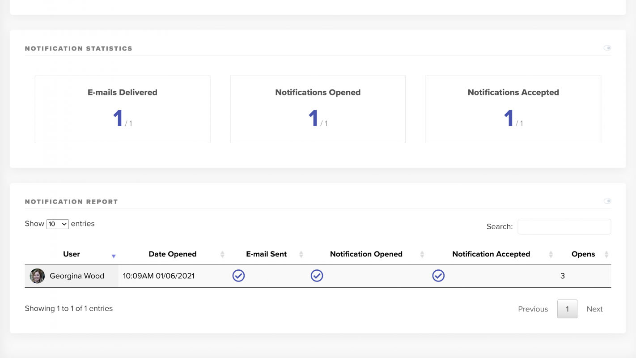Screen dimensions: 636x358
Task: Click the Search input field
Action: click(x=564, y=226)
